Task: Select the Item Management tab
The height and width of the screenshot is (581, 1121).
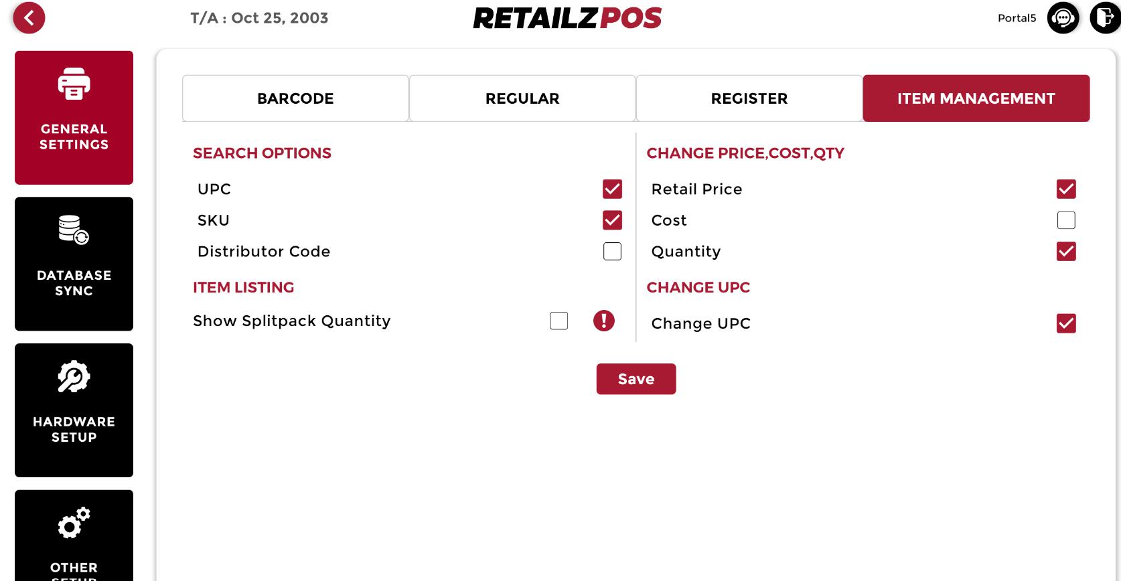Action: (976, 98)
